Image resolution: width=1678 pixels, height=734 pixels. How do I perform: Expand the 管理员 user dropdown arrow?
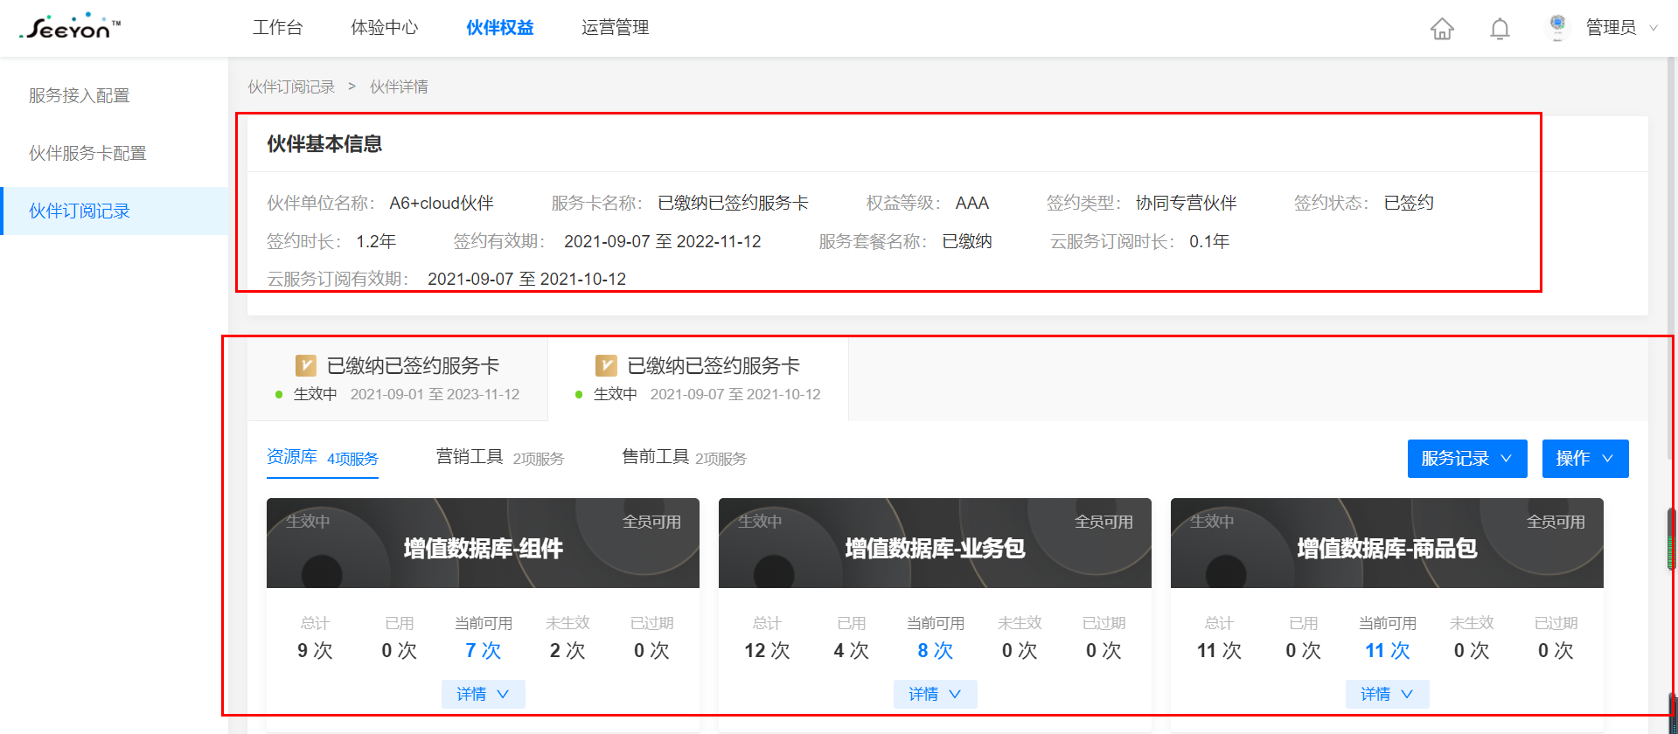pos(1654,28)
